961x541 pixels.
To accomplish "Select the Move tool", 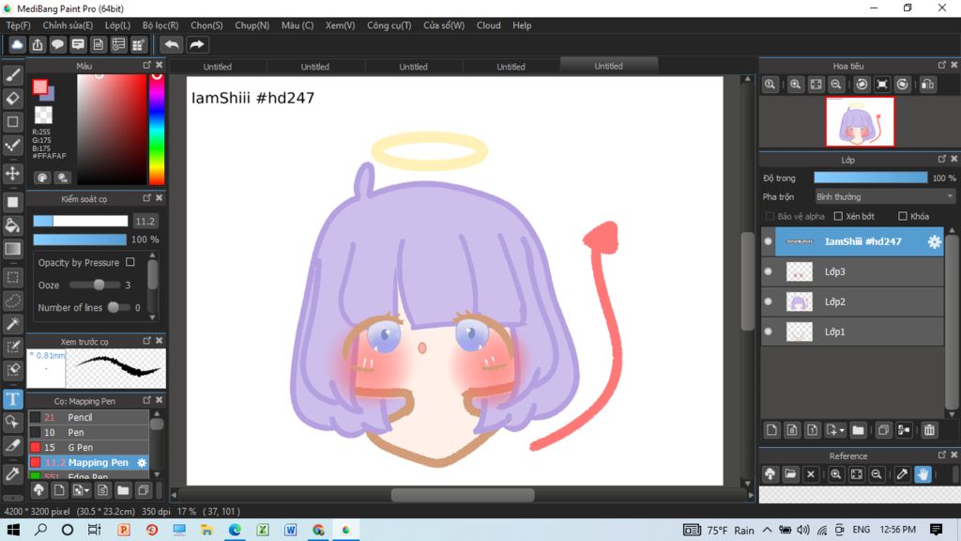I will click(12, 174).
